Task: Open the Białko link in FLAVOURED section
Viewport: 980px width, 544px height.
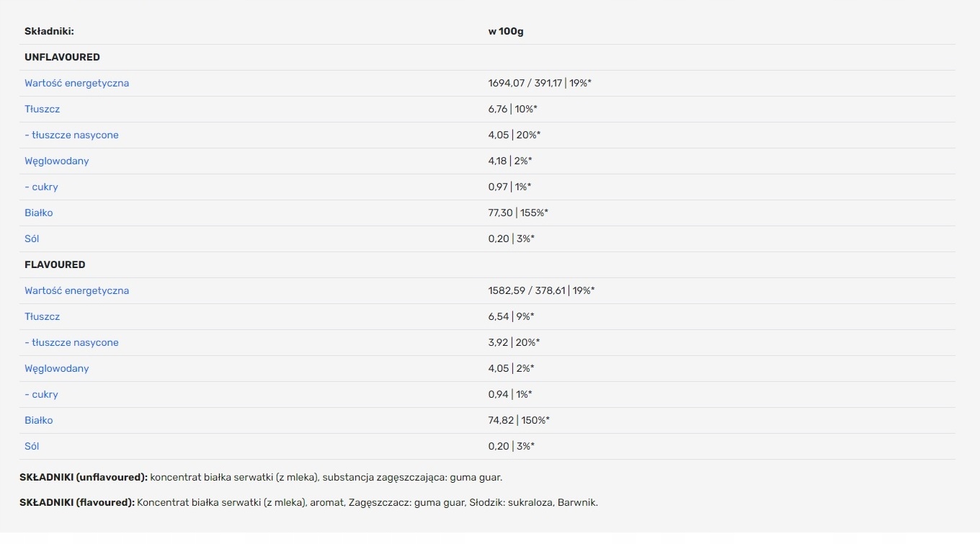Action: [x=38, y=420]
